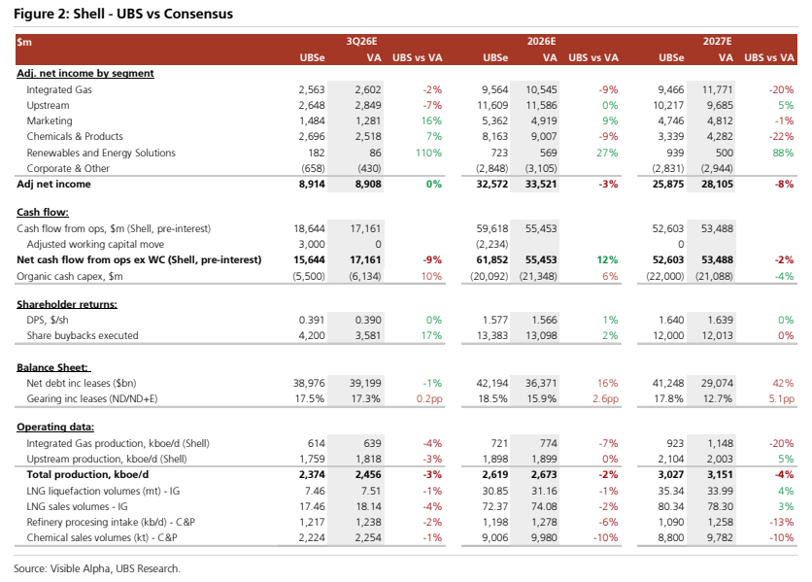Click the gearing variance value "5.1pp"
The height and width of the screenshot is (582, 812).
coord(782,398)
